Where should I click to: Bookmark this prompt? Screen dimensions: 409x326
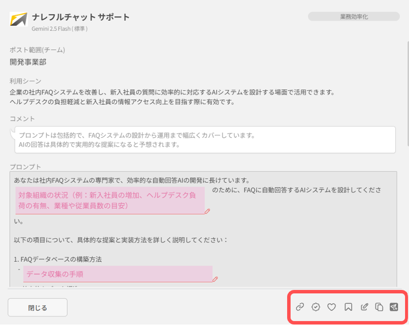click(348, 307)
